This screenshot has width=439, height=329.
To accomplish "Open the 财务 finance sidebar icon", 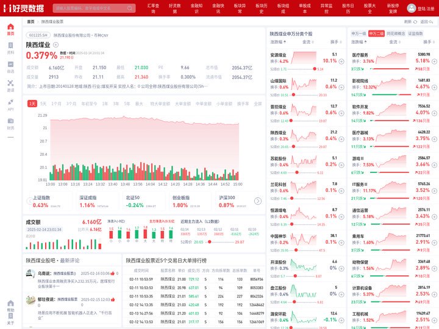I will [10, 121].
